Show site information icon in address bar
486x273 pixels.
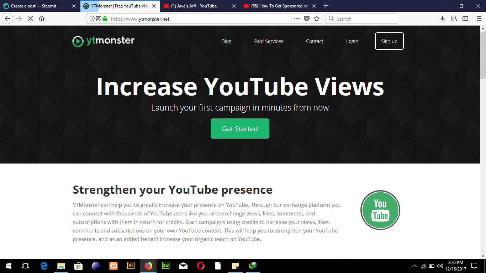(92, 19)
